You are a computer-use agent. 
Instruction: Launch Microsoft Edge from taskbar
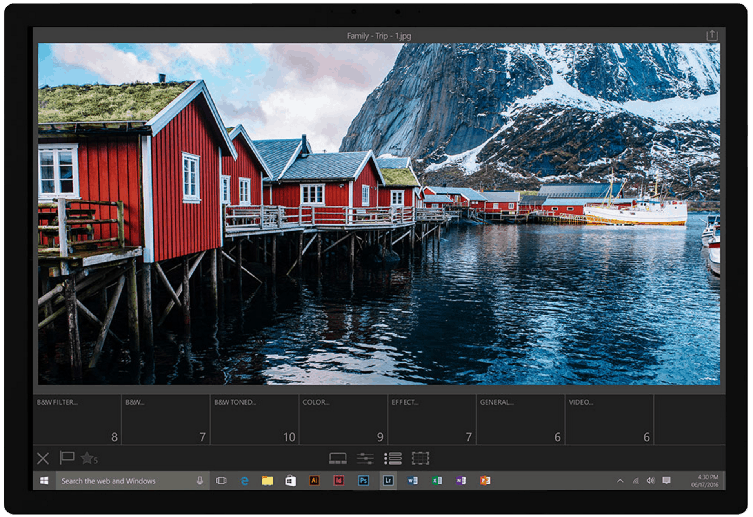pyautogui.click(x=244, y=481)
